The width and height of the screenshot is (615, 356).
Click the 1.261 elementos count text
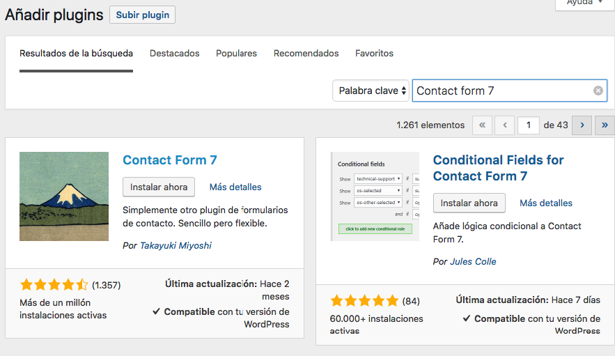(x=430, y=125)
